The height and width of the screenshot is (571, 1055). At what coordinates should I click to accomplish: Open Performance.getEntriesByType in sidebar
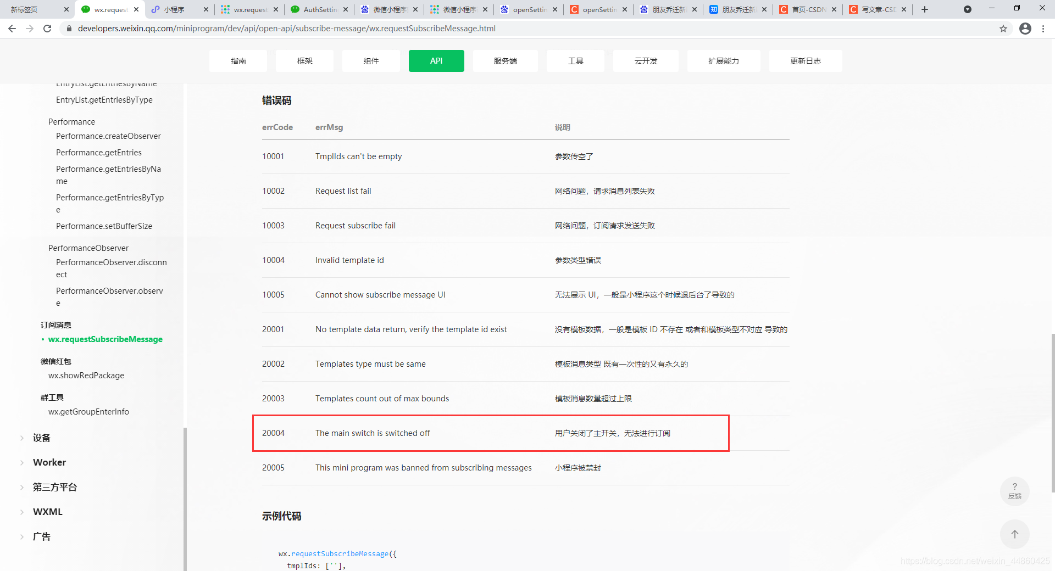(109, 203)
